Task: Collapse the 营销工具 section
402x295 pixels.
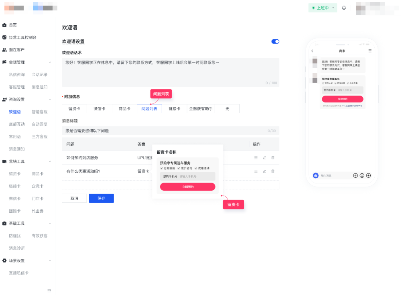Action: point(51,161)
